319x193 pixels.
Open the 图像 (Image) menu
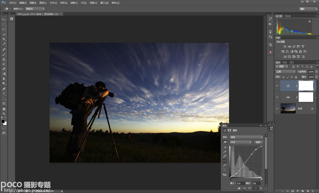pos(33,3)
